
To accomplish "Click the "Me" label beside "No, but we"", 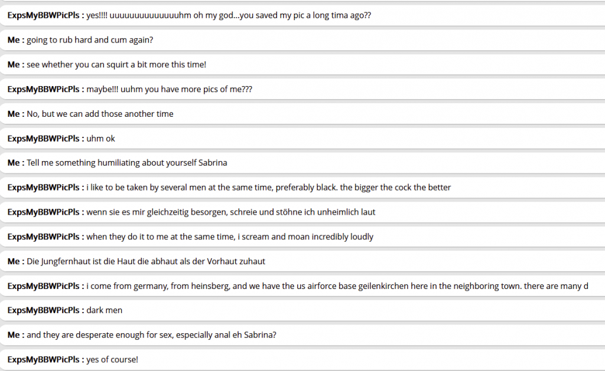I will (13, 114).
